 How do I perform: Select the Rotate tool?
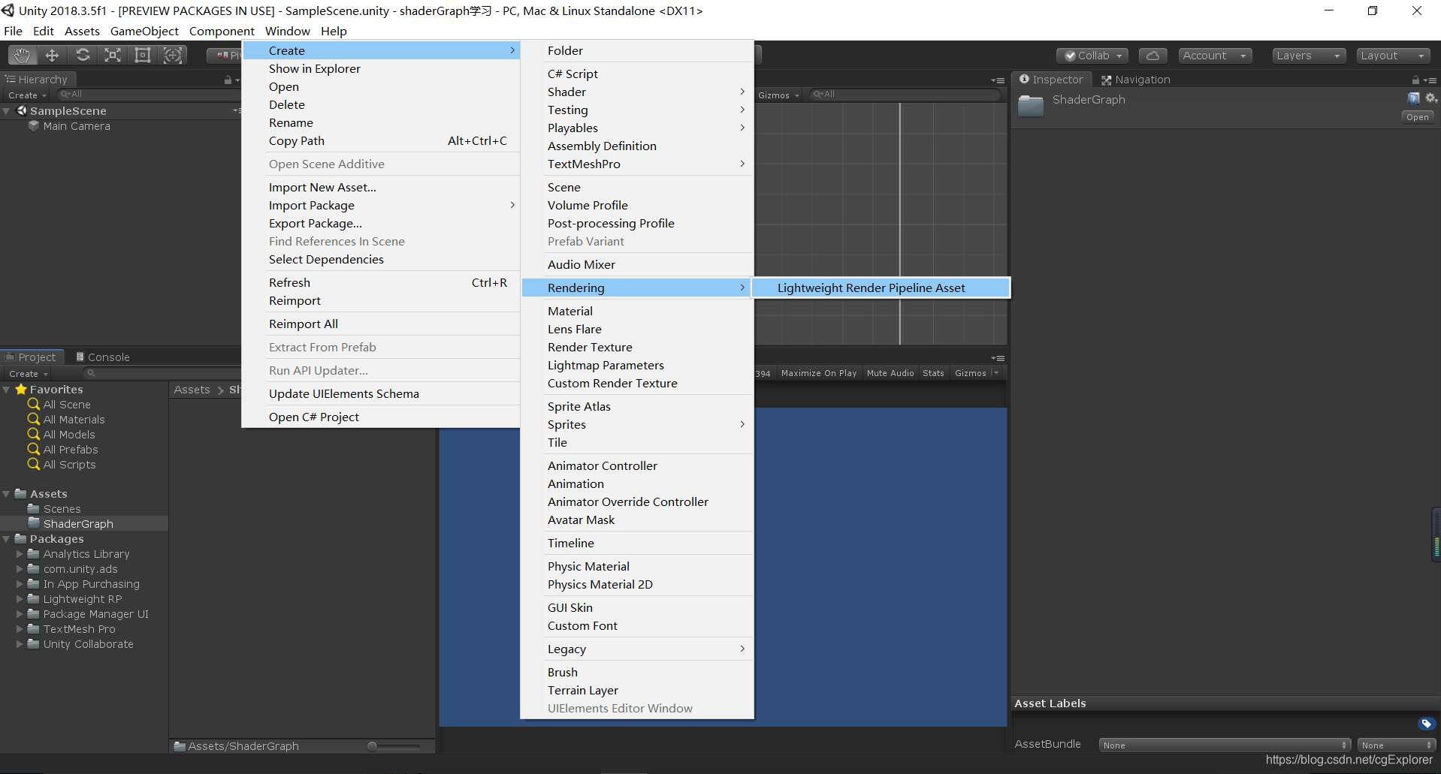[x=83, y=56]
